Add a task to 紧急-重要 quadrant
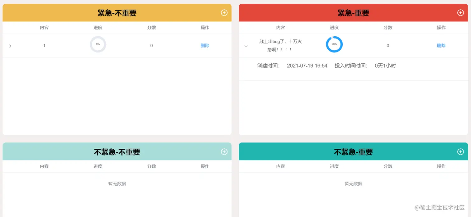 click(460, 13)
